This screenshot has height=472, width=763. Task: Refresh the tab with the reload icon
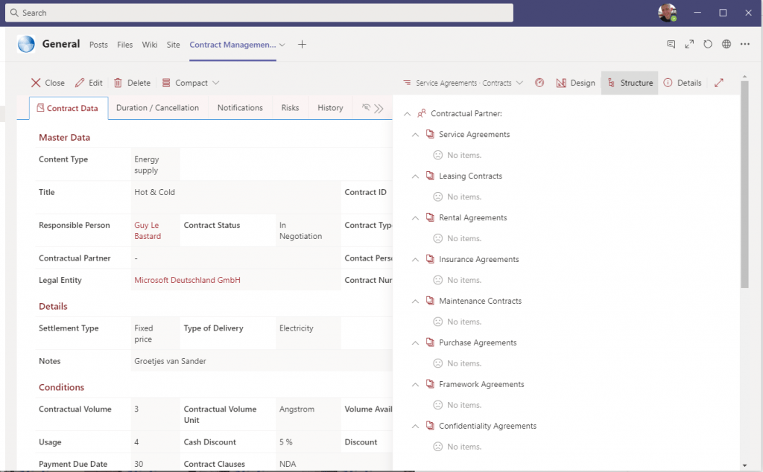[x=707, y=44]
